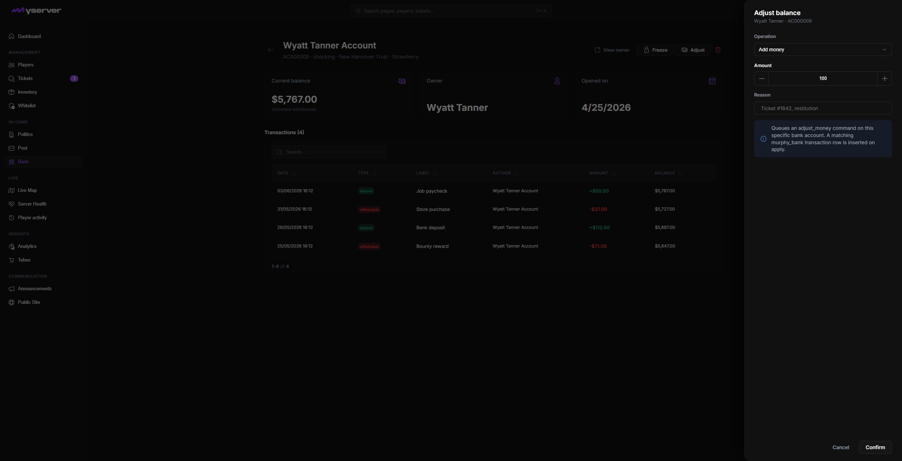Click the red delete account trash icon
The width and height of the screenshot is (902, 461).
718,50
